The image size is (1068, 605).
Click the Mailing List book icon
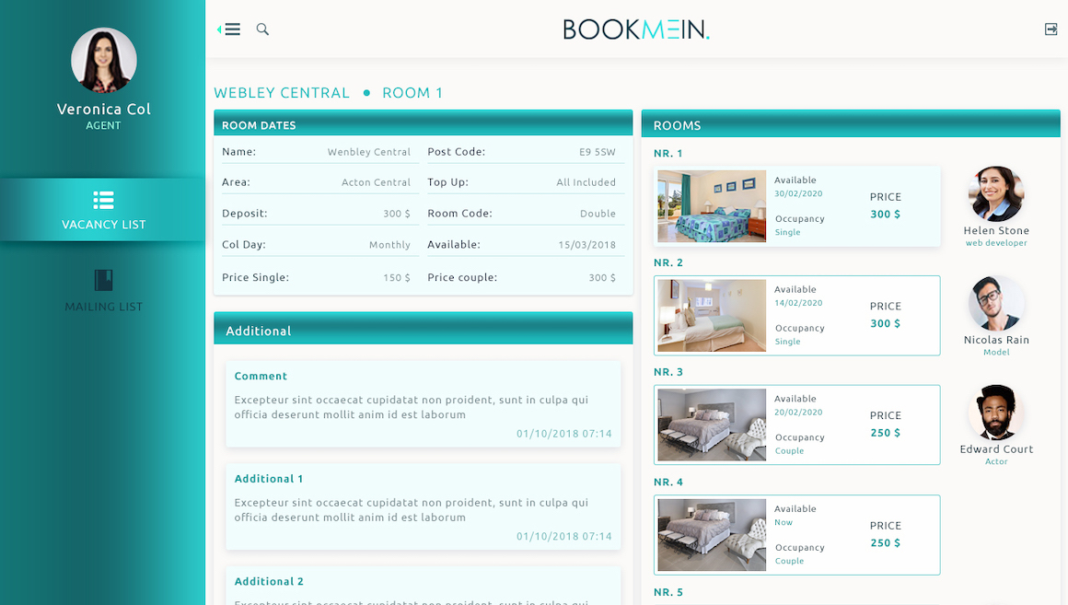click(103, 280)
